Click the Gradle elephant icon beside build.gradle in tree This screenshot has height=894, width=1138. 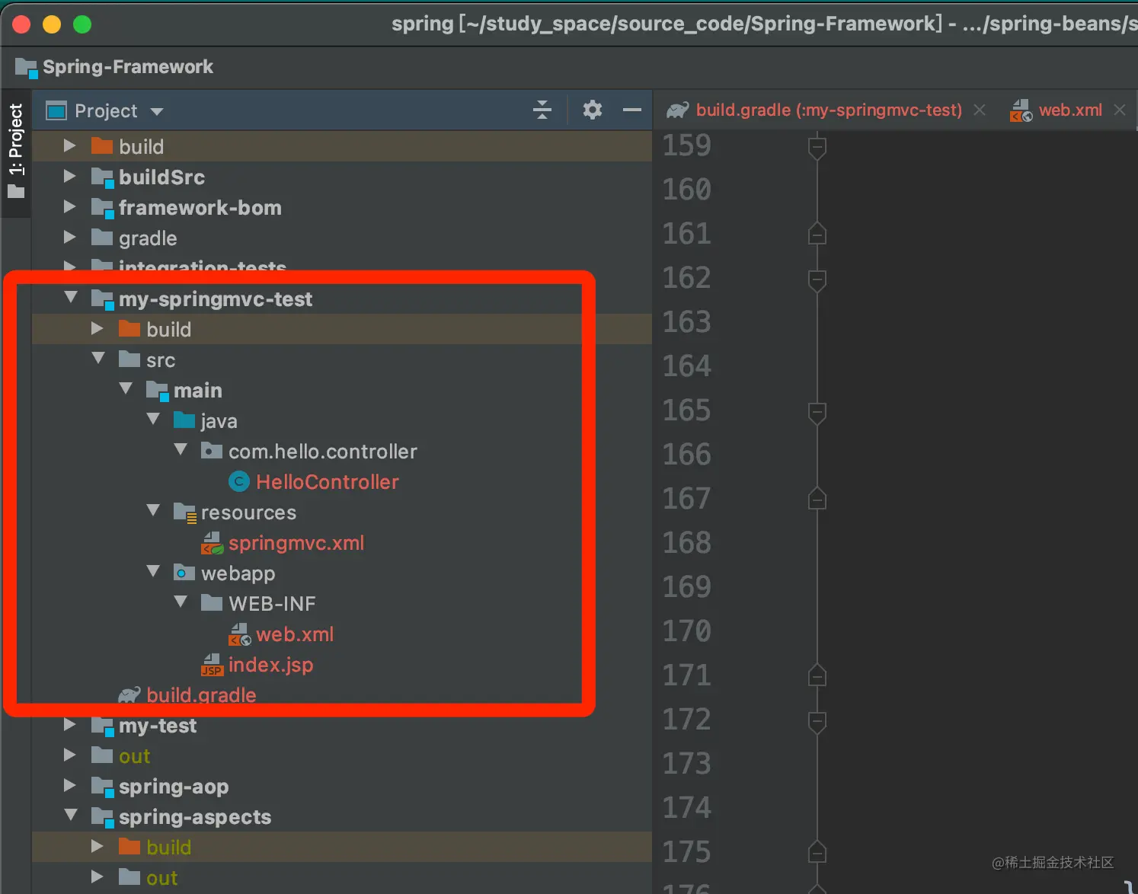pos(129,694)
